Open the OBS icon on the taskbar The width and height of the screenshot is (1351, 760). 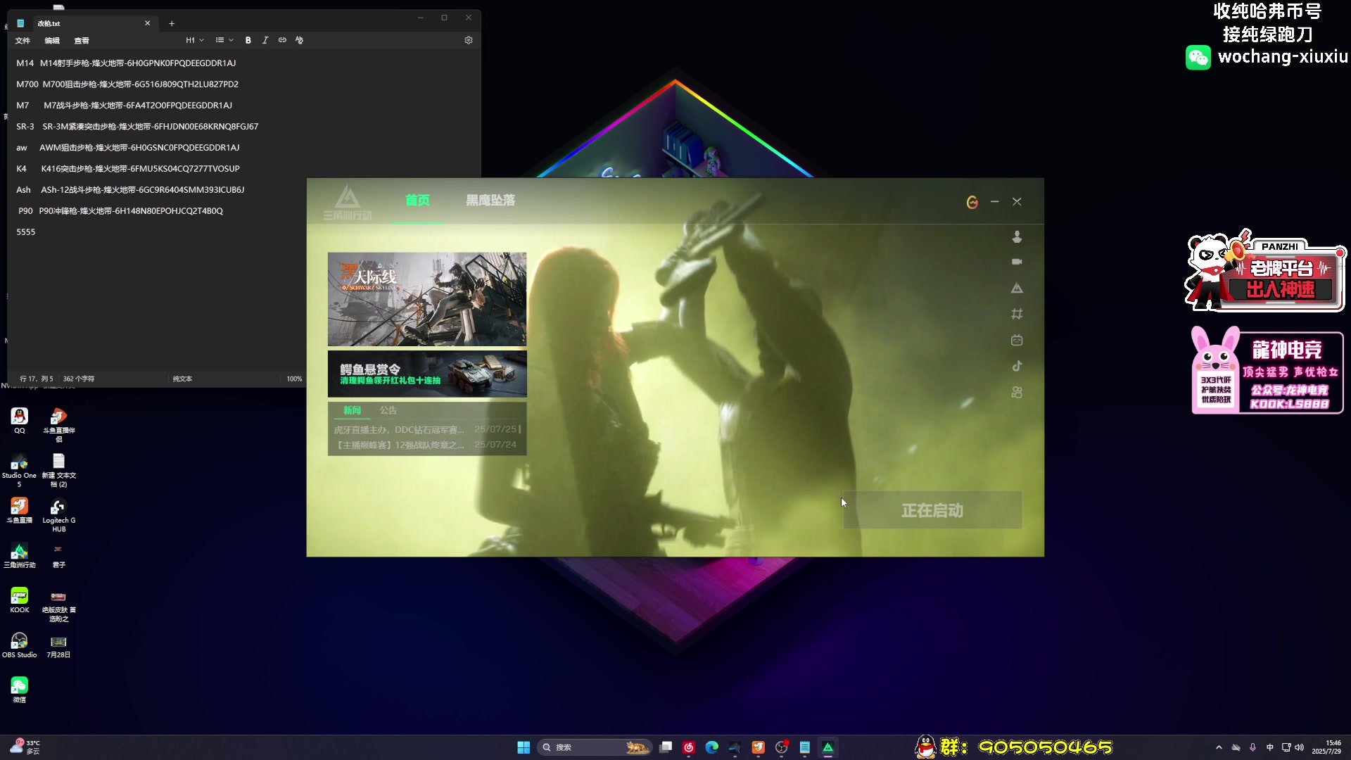pyautogui.click(x=781, y=747)
